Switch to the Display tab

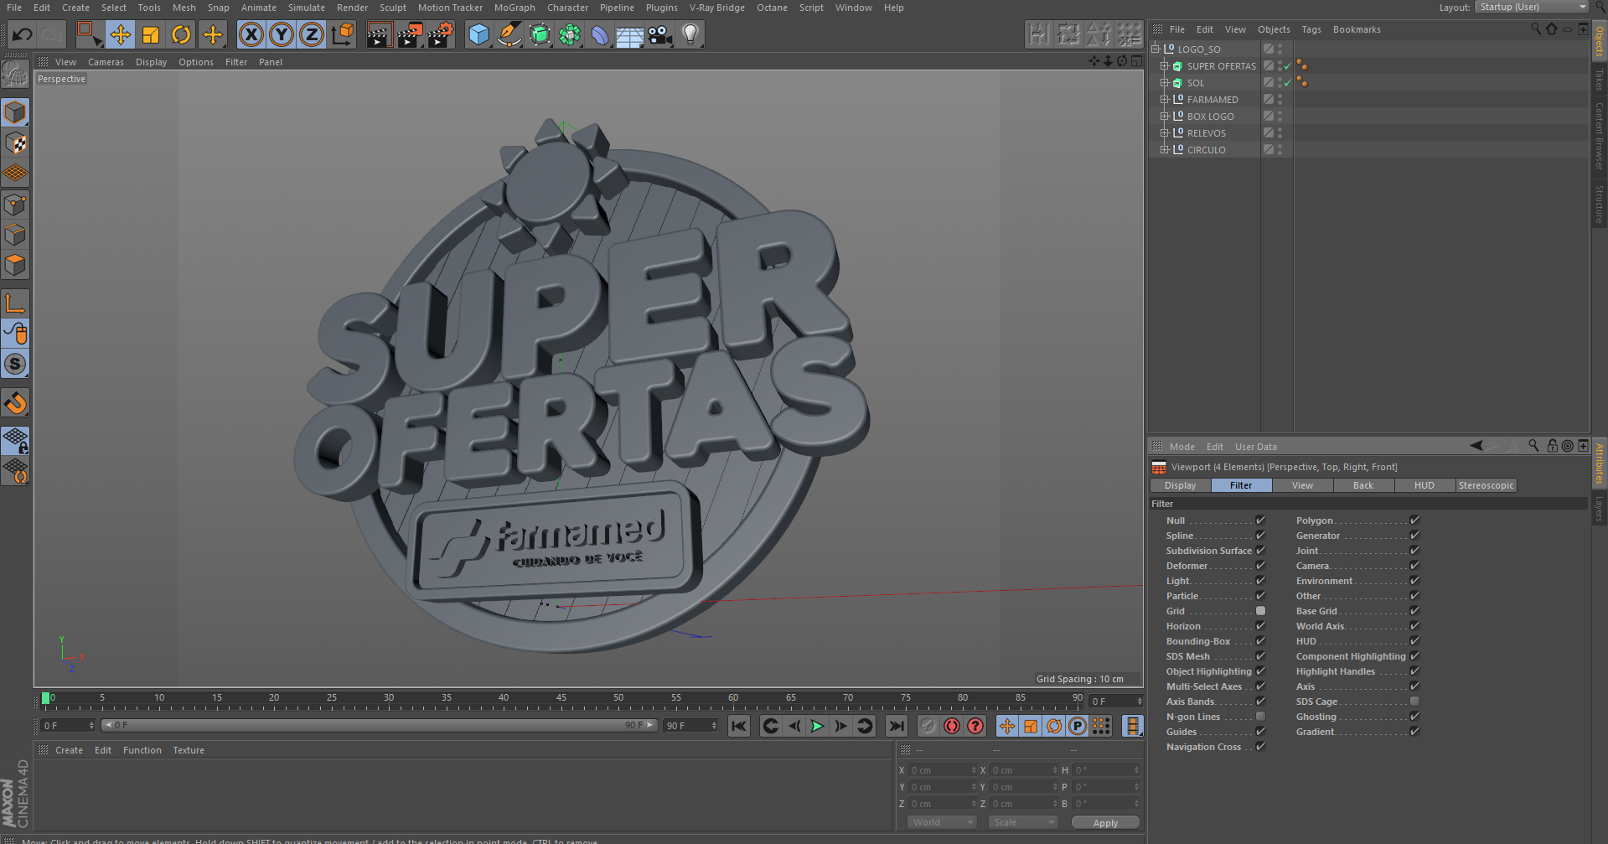[1181, 485]
